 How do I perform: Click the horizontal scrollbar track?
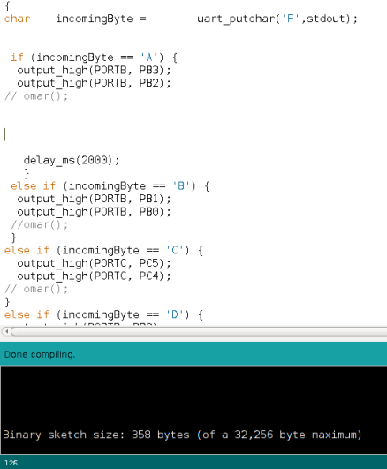click(x=199, y=331)
